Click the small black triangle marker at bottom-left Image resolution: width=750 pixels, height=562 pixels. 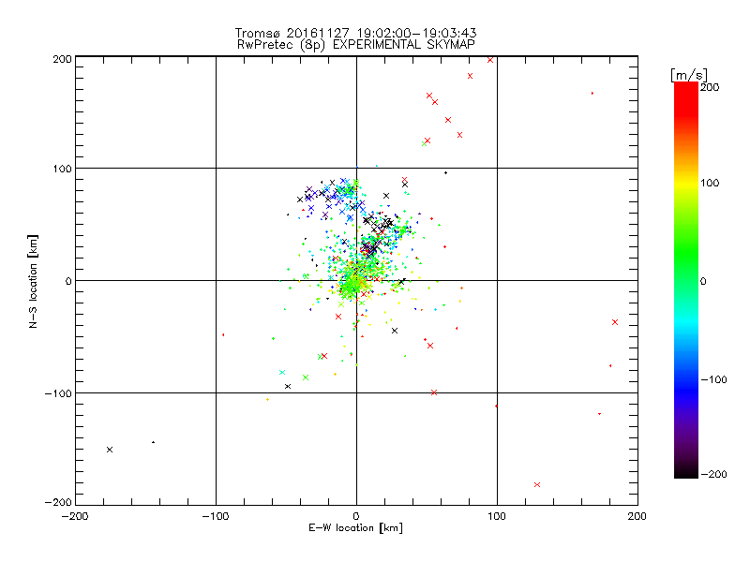coord(153,442)
